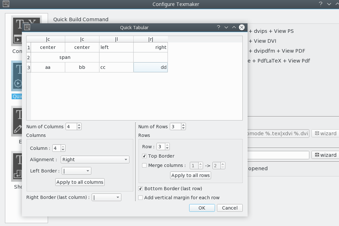Select row header 3 in table

click(29, 67)
